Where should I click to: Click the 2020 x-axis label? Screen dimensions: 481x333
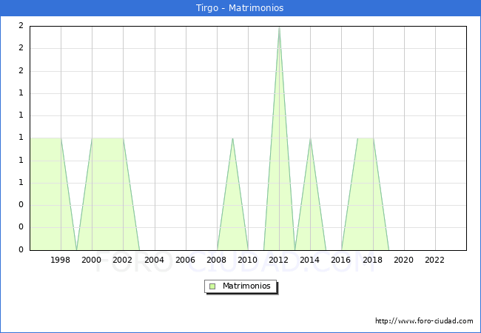[x=403, y=260]
